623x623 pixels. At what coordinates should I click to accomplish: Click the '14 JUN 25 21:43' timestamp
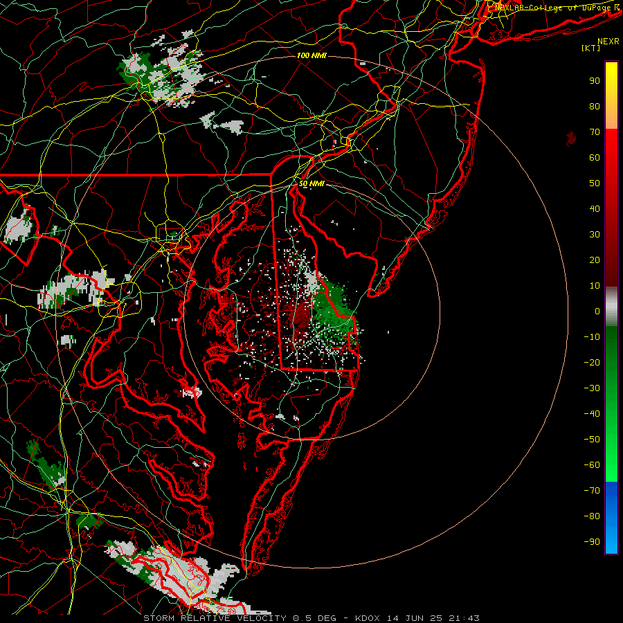[434, 618]
